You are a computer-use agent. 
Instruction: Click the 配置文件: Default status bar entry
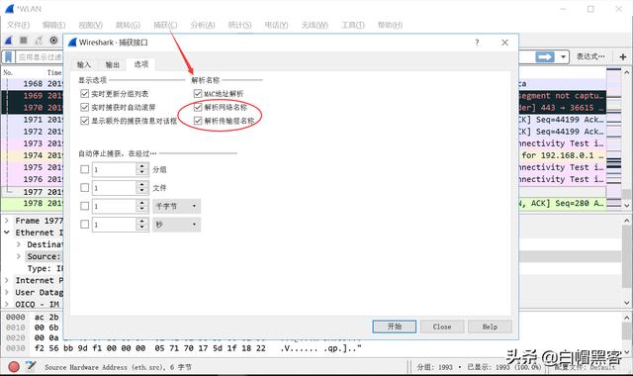click(585, 367)
